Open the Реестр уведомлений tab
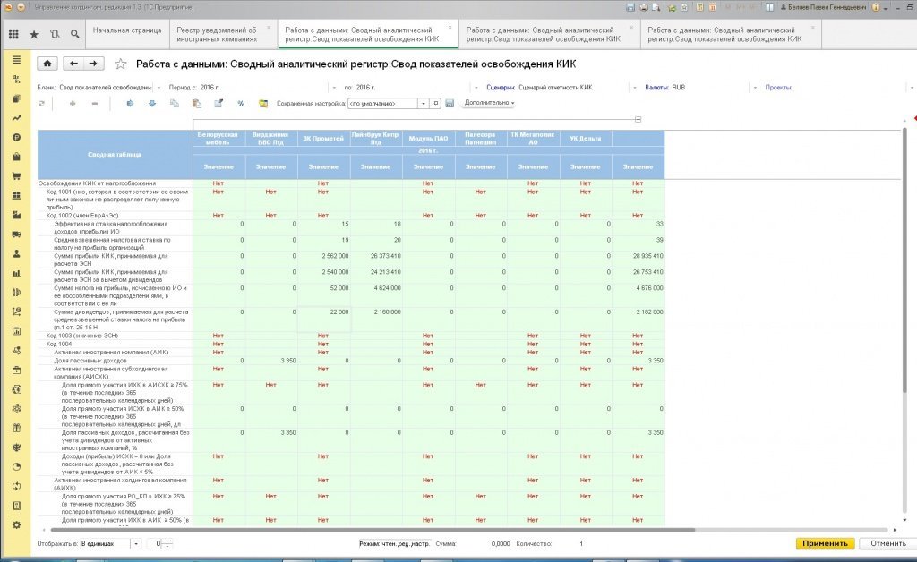Viewport: 917px width, 562px height. (x=217, y=35)
